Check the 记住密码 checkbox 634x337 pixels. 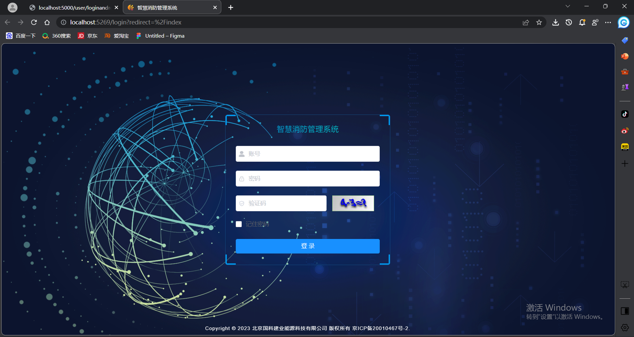[x=239, y=224]
